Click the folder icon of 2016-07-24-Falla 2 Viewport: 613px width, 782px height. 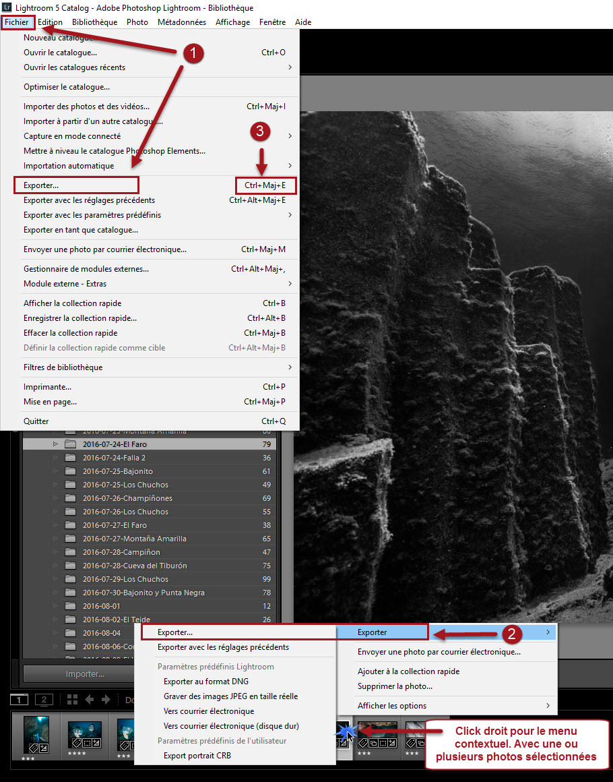coord(70,457)
